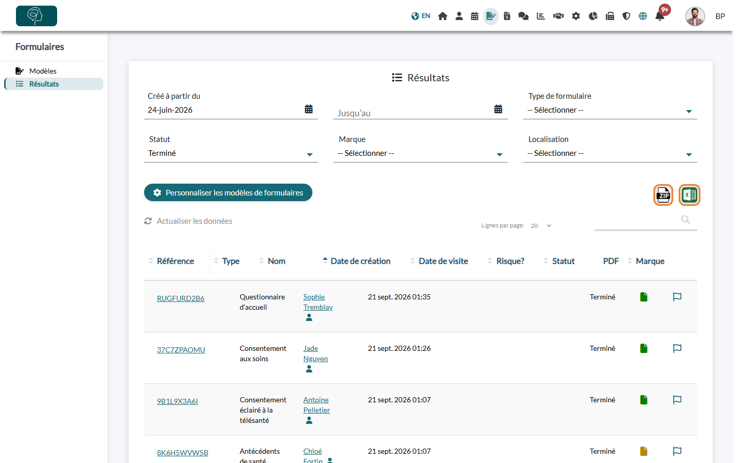Open the chat messages icon

[523, 16]
